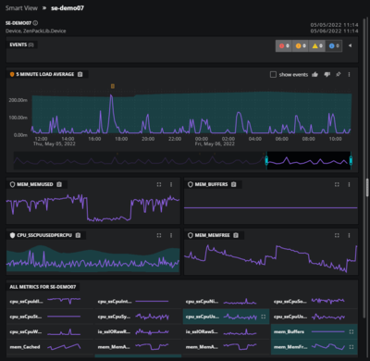
Task: Select the cpu_ssCpuIdl... metric row
Action: click(50, 301)
